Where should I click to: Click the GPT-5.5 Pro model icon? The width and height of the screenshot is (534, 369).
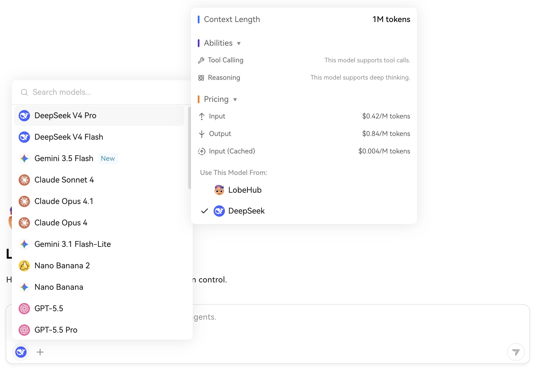click(x=24, y=330)
